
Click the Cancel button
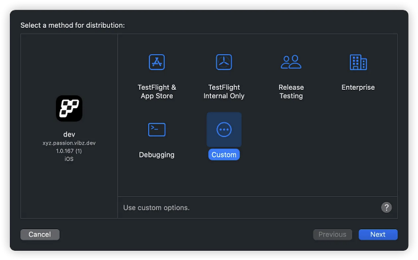pos(40,234)
